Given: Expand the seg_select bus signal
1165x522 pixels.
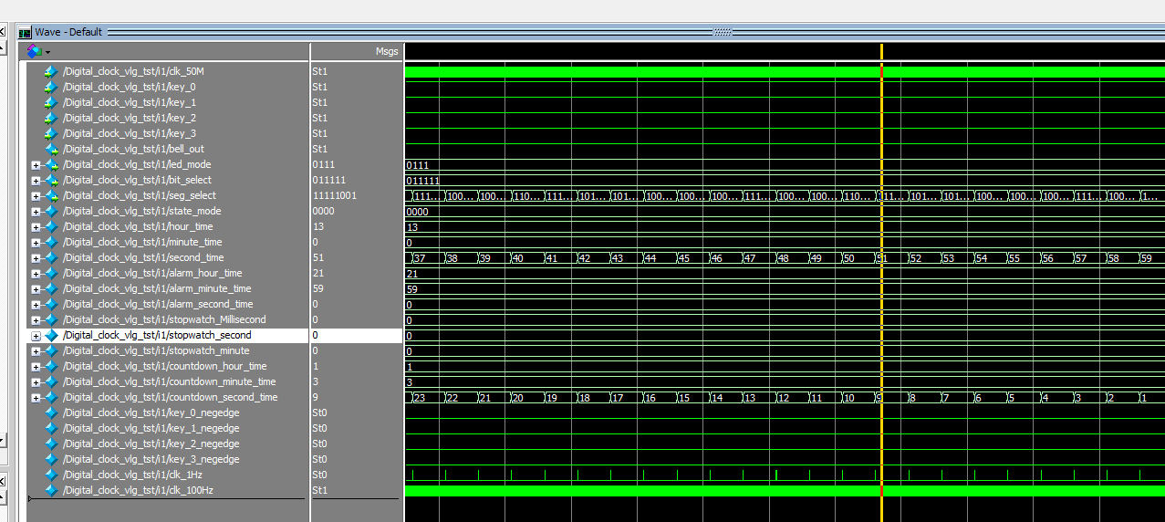Looking at the screenshot, I should 36,196.
